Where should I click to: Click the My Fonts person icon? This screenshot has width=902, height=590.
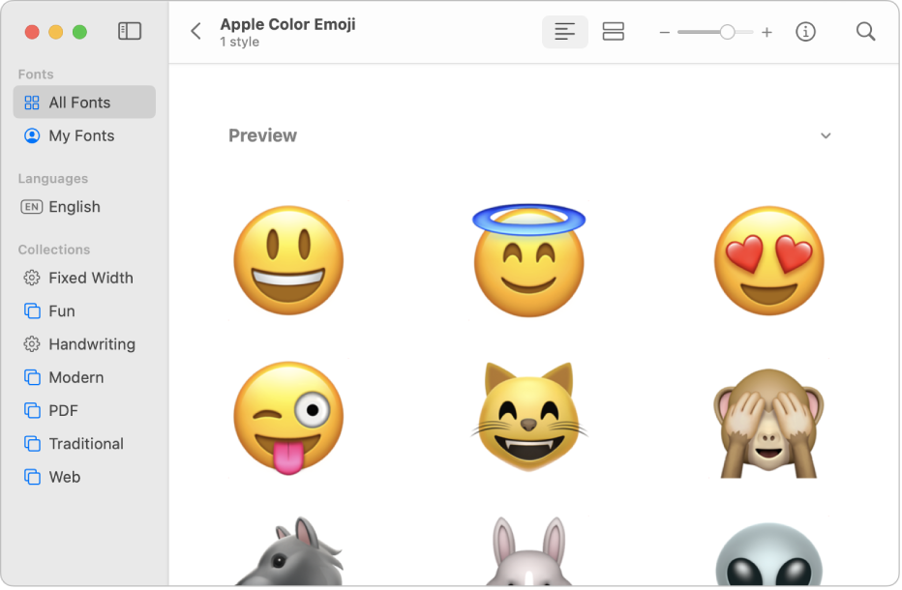tap(32, 135)
